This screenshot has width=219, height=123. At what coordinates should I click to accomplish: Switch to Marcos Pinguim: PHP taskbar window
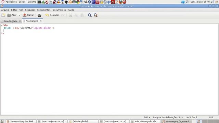[x=21, y=122]
